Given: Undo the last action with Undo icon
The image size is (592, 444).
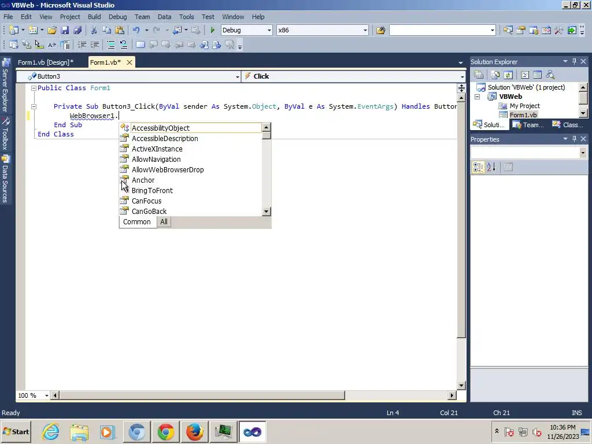Looking at the screenshot, I should coord(136,30).
